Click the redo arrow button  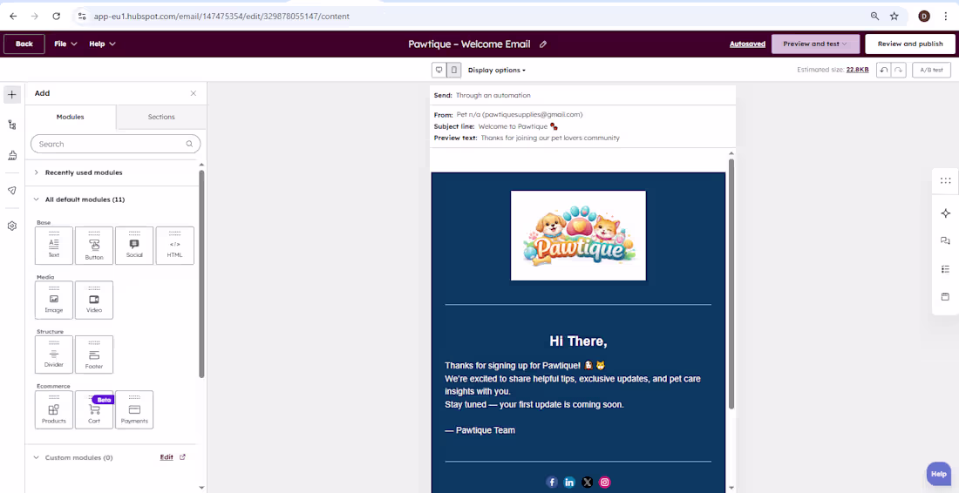[x=898, y=71]
